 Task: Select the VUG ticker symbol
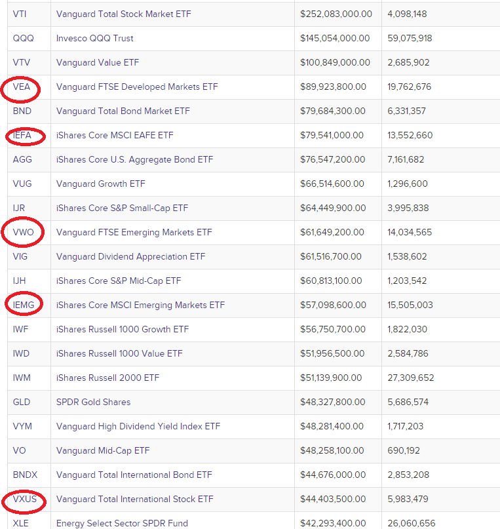click(22, 184)
